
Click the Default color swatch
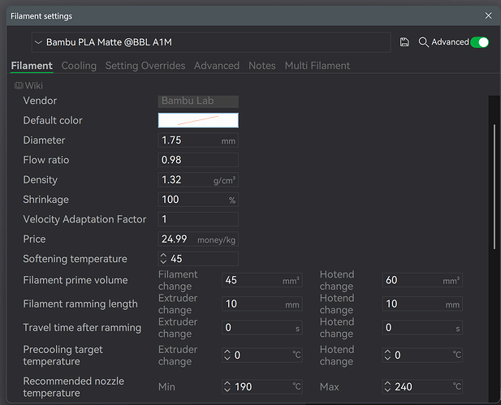click(198, 120)
